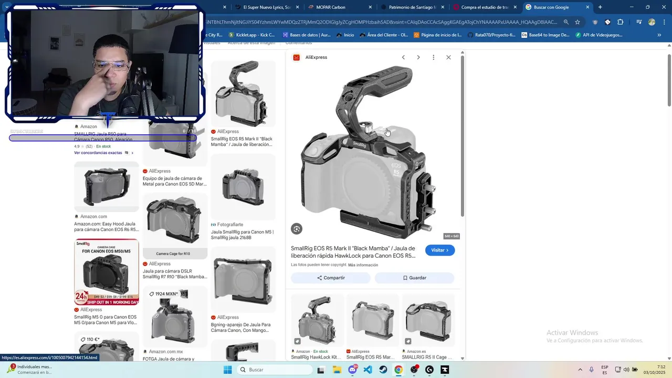Bookmark this page with star icon

pos(577,22)
